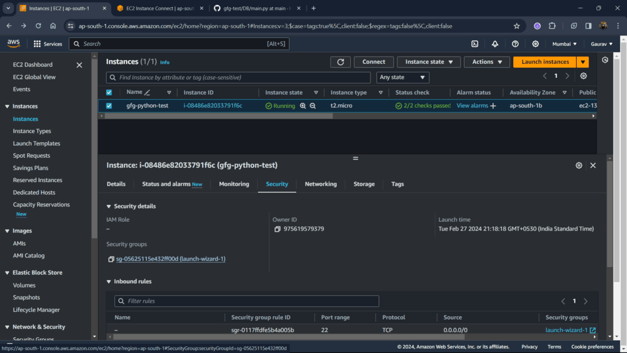Open the Instances Info link
627x353 pixels.
165,63
